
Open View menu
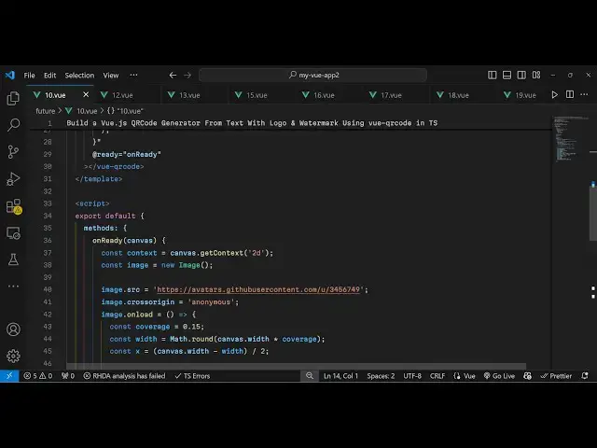(x=111, y=75)
